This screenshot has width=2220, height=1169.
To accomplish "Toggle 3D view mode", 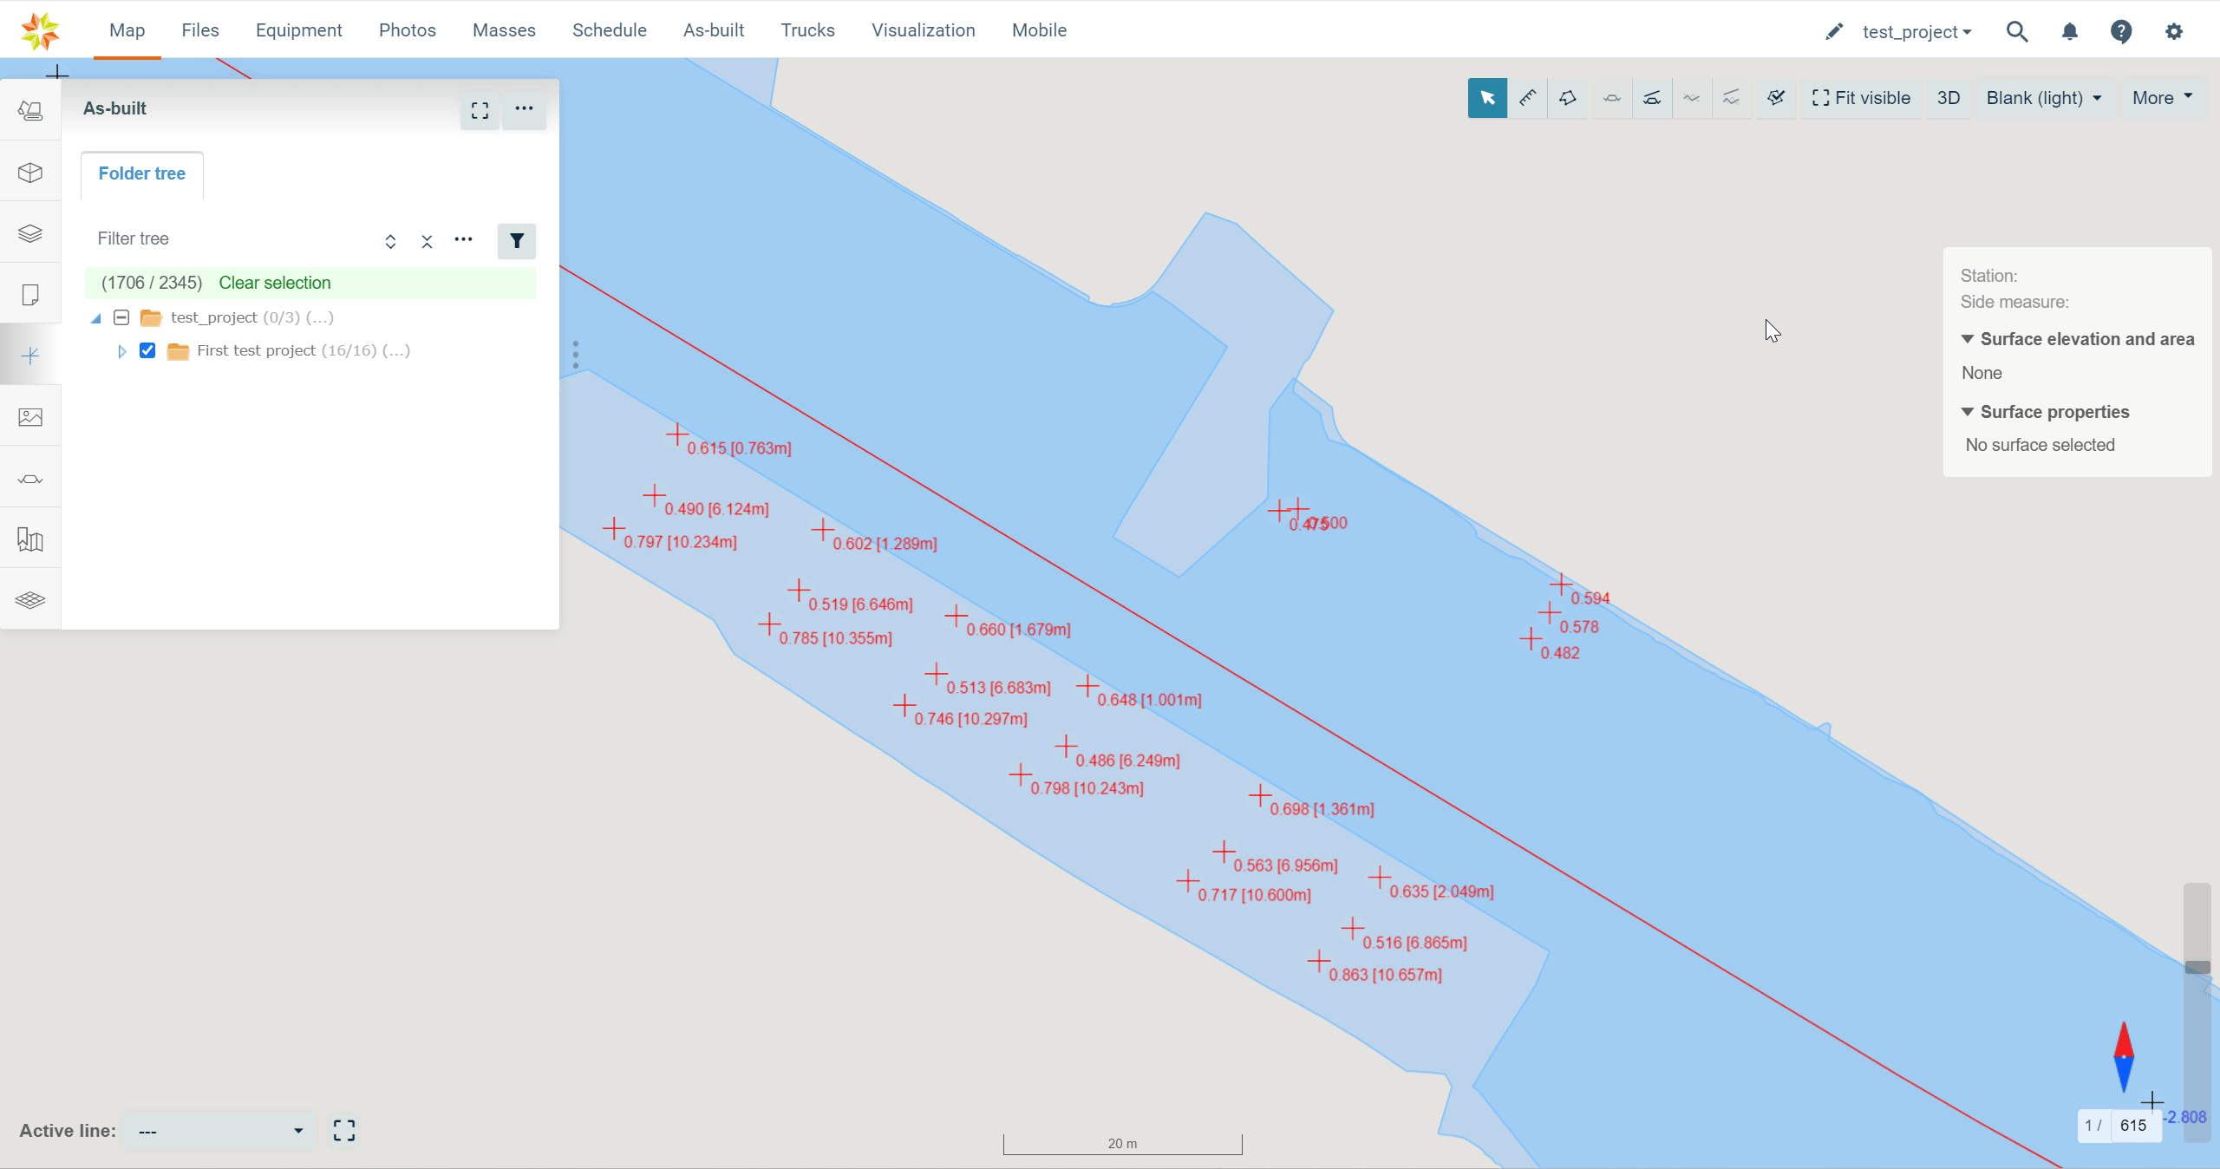I will [1948, 98].
